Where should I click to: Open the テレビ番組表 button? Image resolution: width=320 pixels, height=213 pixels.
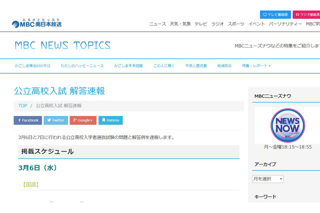(x=275, y=14)
